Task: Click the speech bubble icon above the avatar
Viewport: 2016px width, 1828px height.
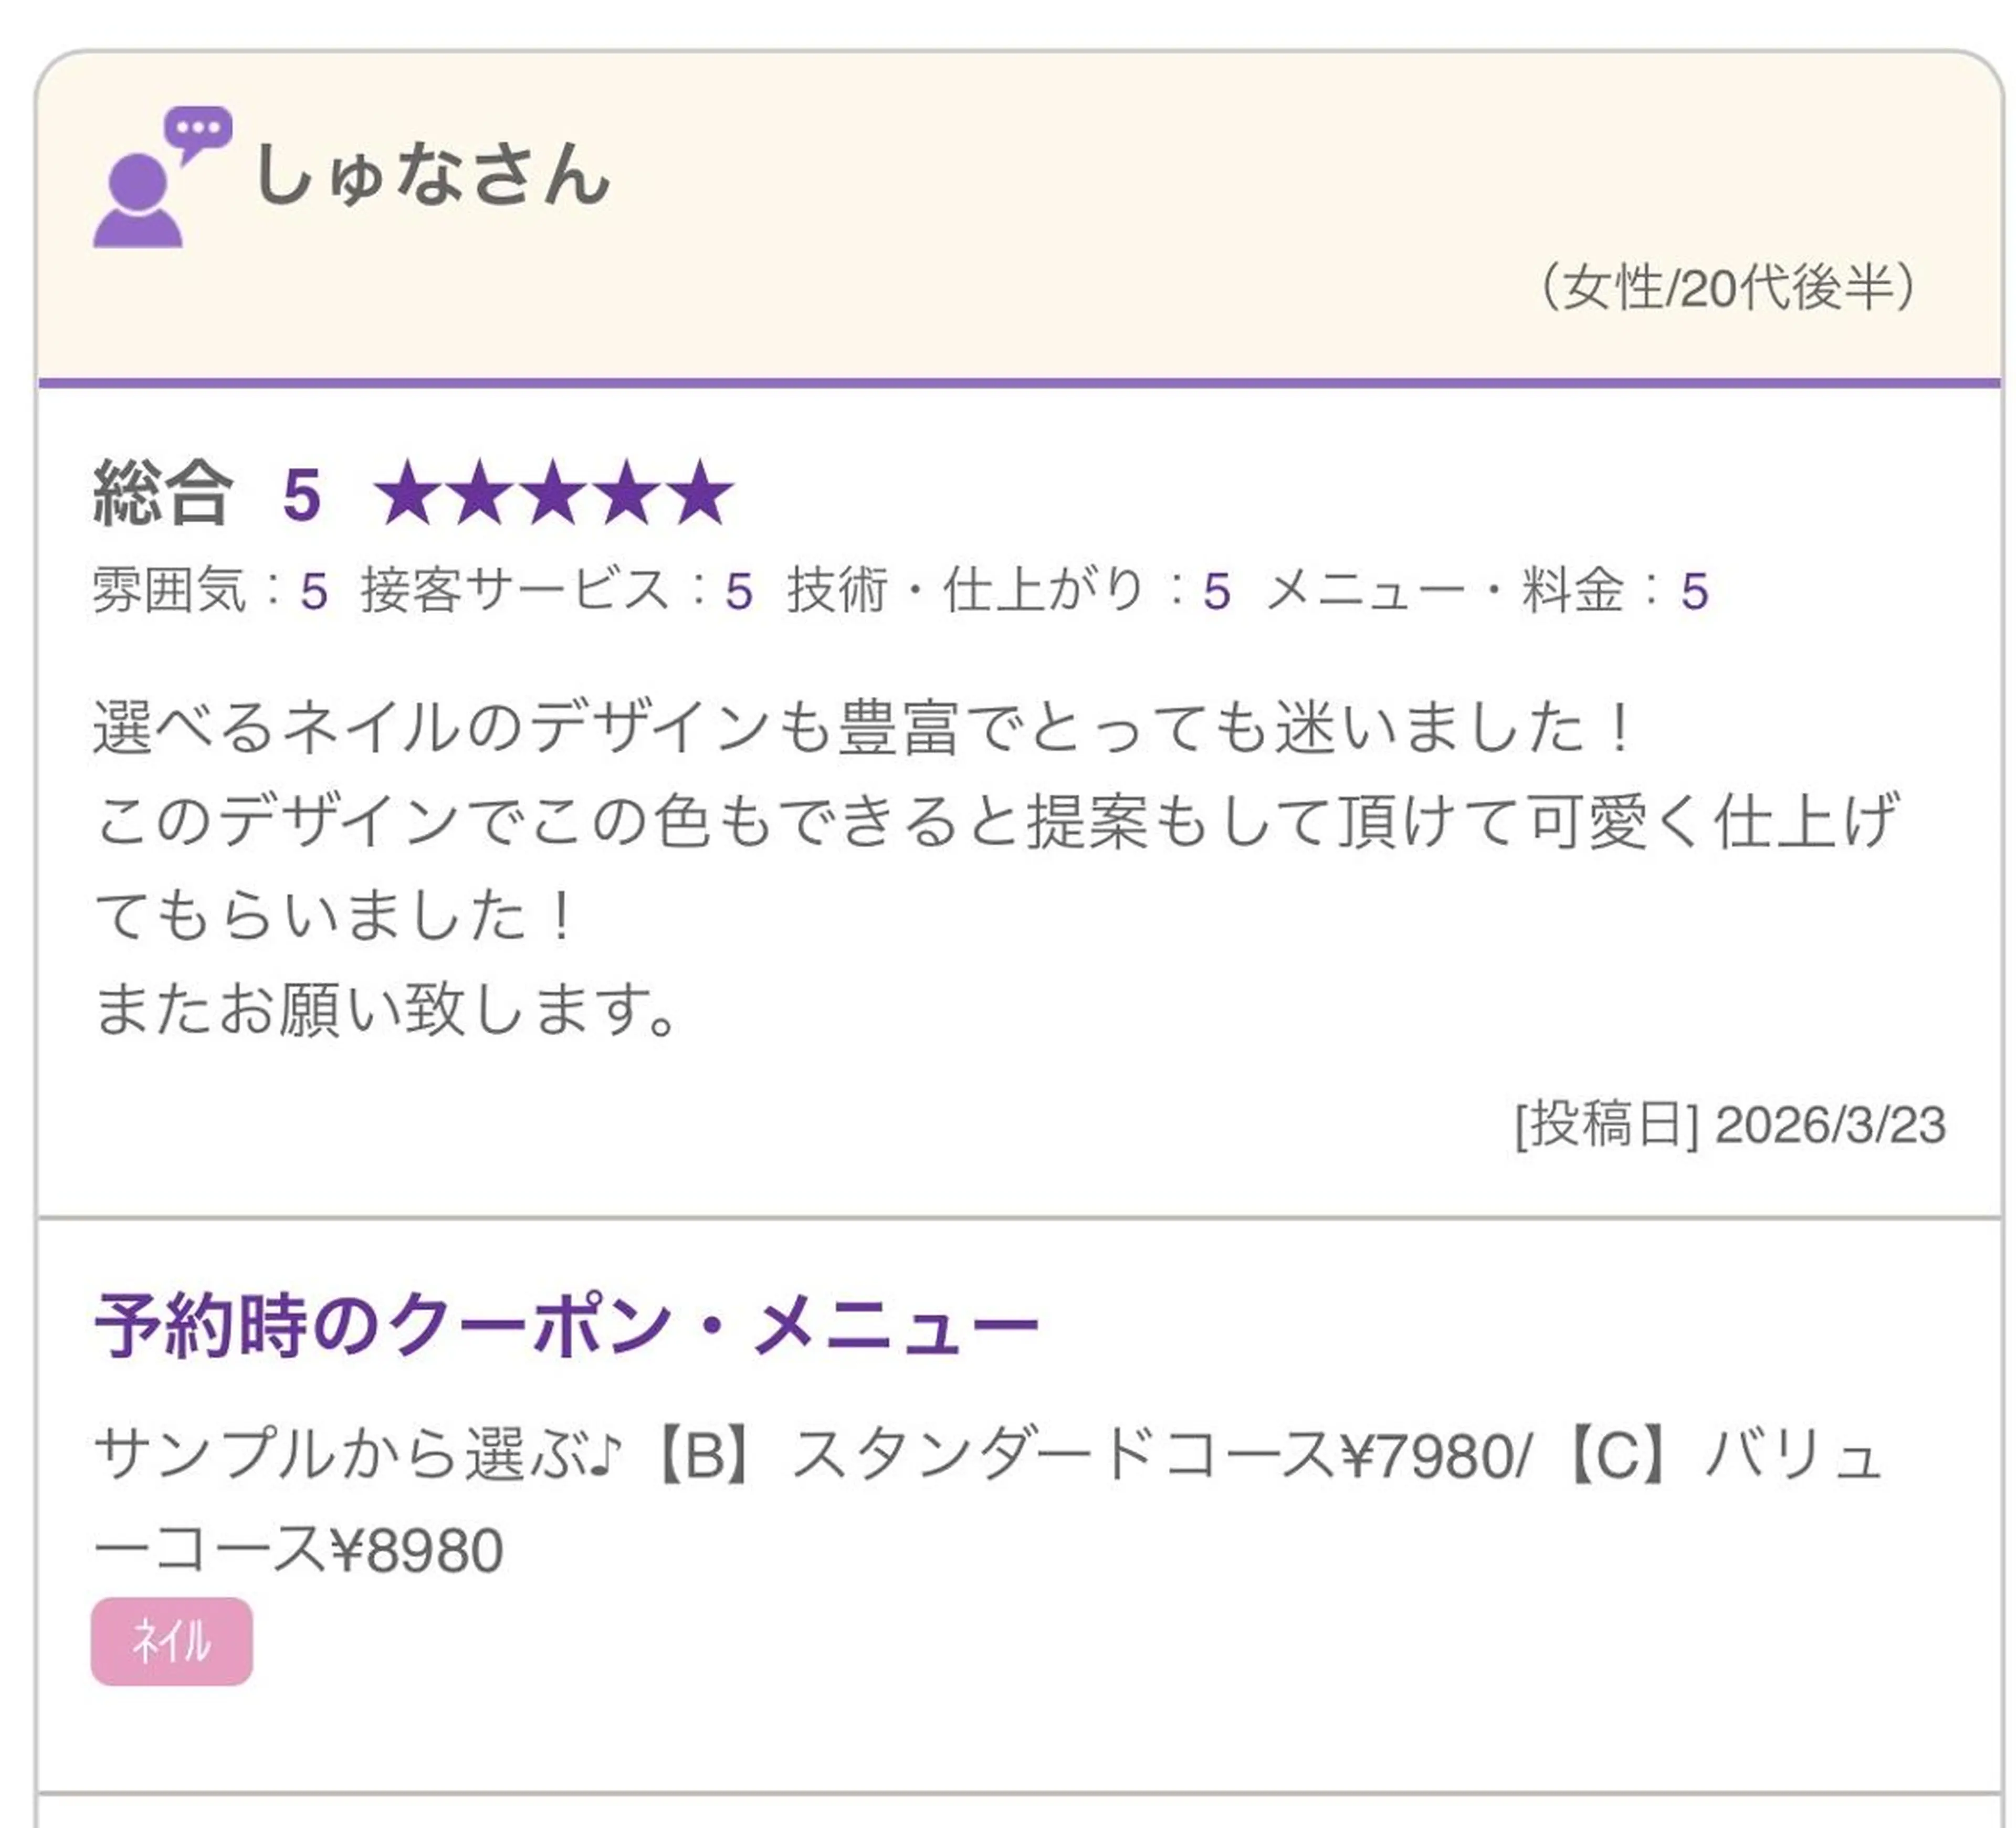Action: [x=198, y=131]
